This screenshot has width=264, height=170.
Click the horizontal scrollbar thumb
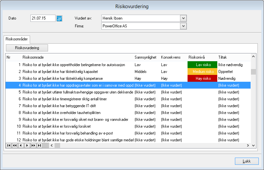57,145
